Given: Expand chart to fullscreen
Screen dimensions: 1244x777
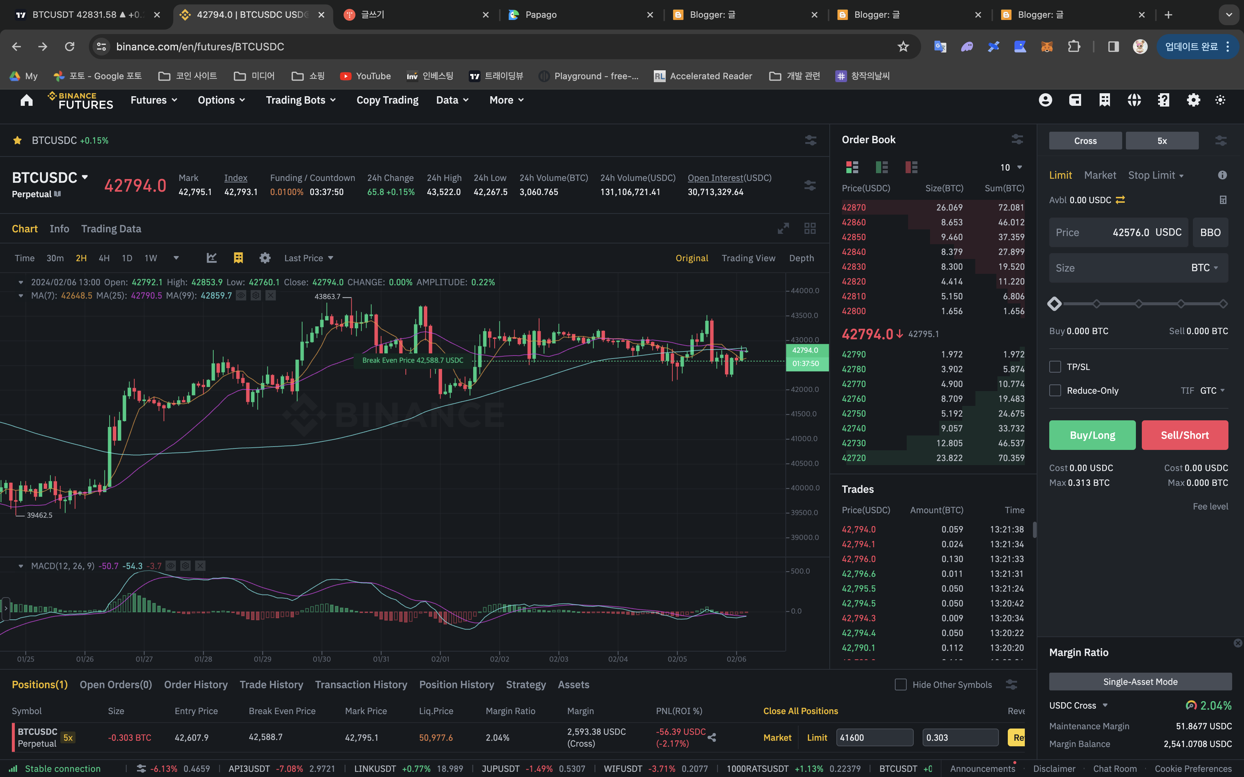Looking at the screenshot, I should (x=783, y=228).
